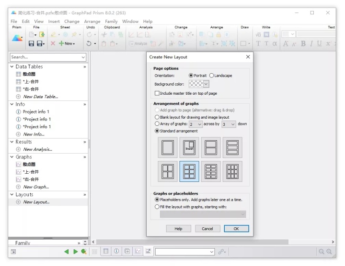Toggle italic text formatting
The width and height of the screenshot is (345, 266).
(x=311, y=44)
